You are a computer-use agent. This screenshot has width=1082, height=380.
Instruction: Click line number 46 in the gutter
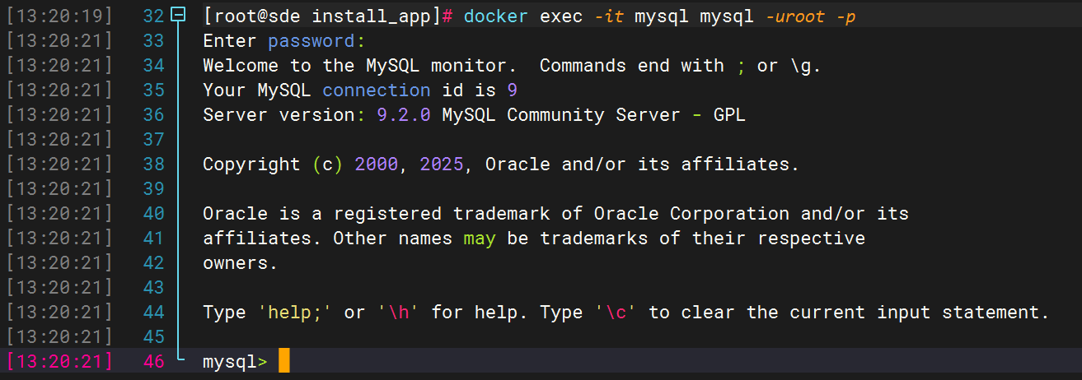point(153,361)
